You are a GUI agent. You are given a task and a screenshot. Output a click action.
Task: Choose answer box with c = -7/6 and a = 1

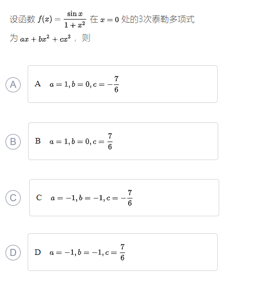[x=123, y=84]
